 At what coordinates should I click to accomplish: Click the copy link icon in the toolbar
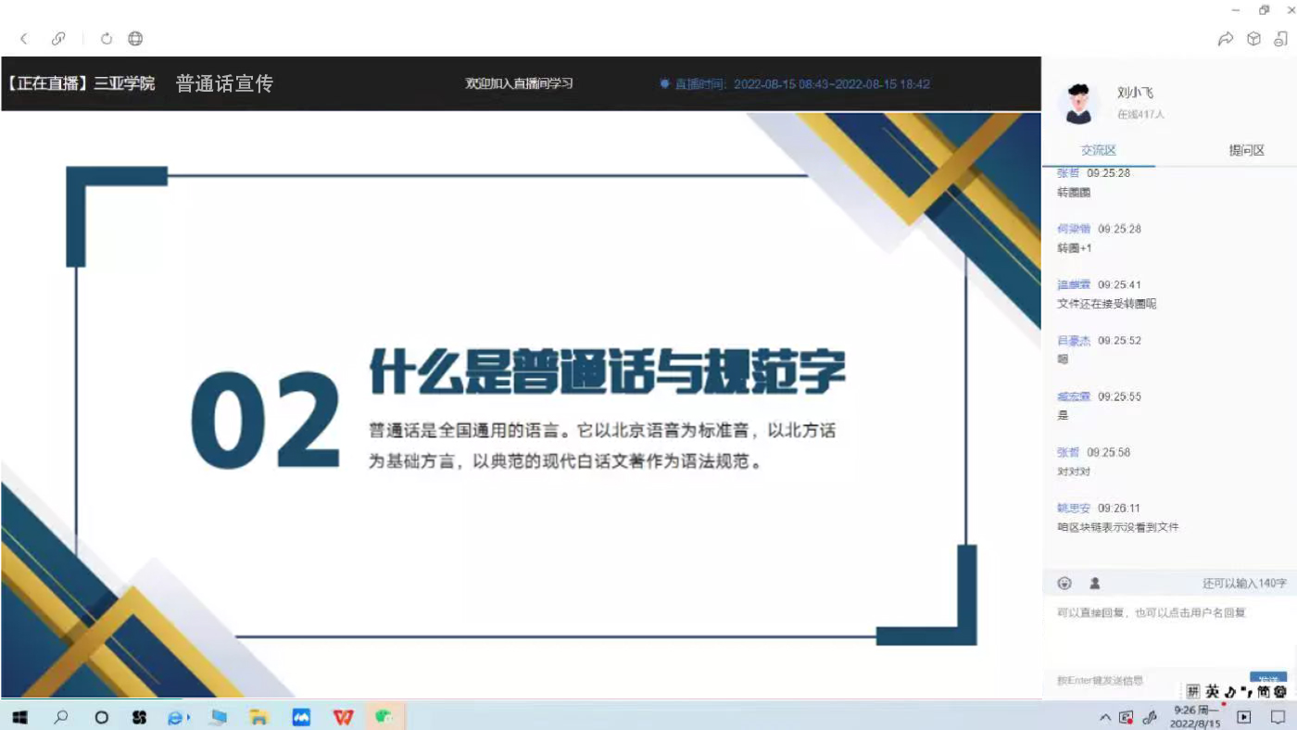coord(58,38)
